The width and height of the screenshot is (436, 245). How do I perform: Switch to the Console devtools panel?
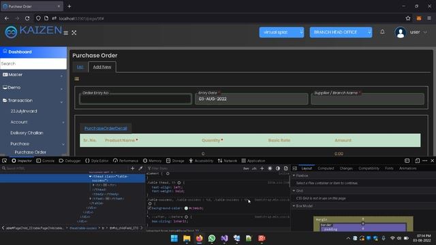pos(45,161)
